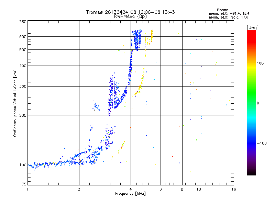This screenshot has height=206, width=275.
Task: Click the x-axis tick label '10'
Action: pos(199,189)
